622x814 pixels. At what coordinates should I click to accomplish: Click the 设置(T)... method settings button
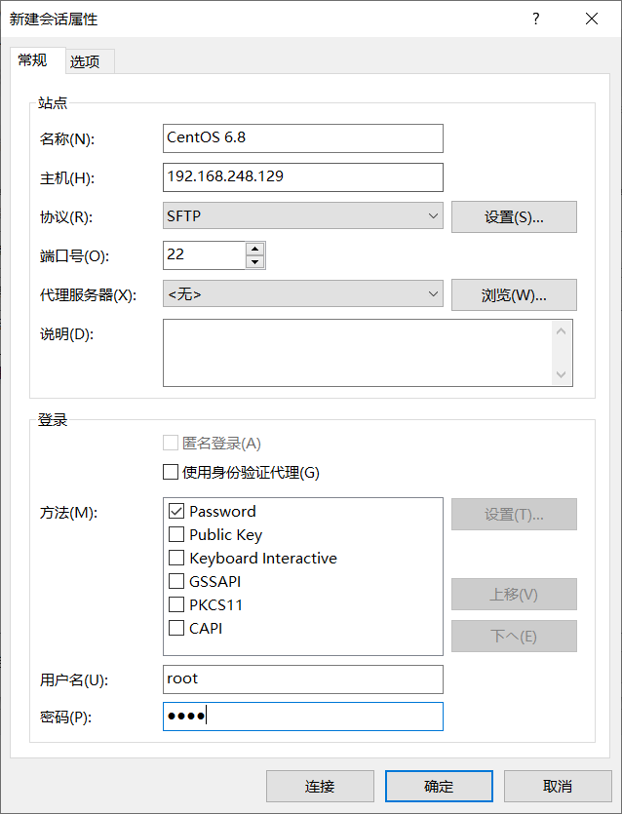(x=514, y=515)
